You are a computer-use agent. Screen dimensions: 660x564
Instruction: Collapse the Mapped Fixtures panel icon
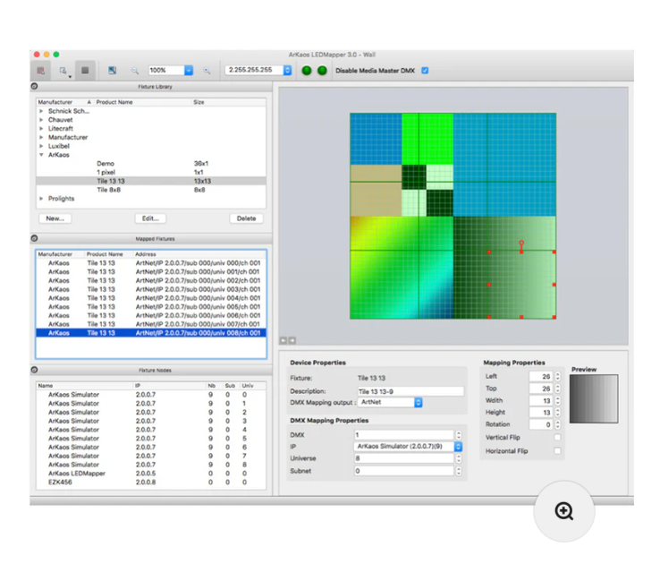35,239
